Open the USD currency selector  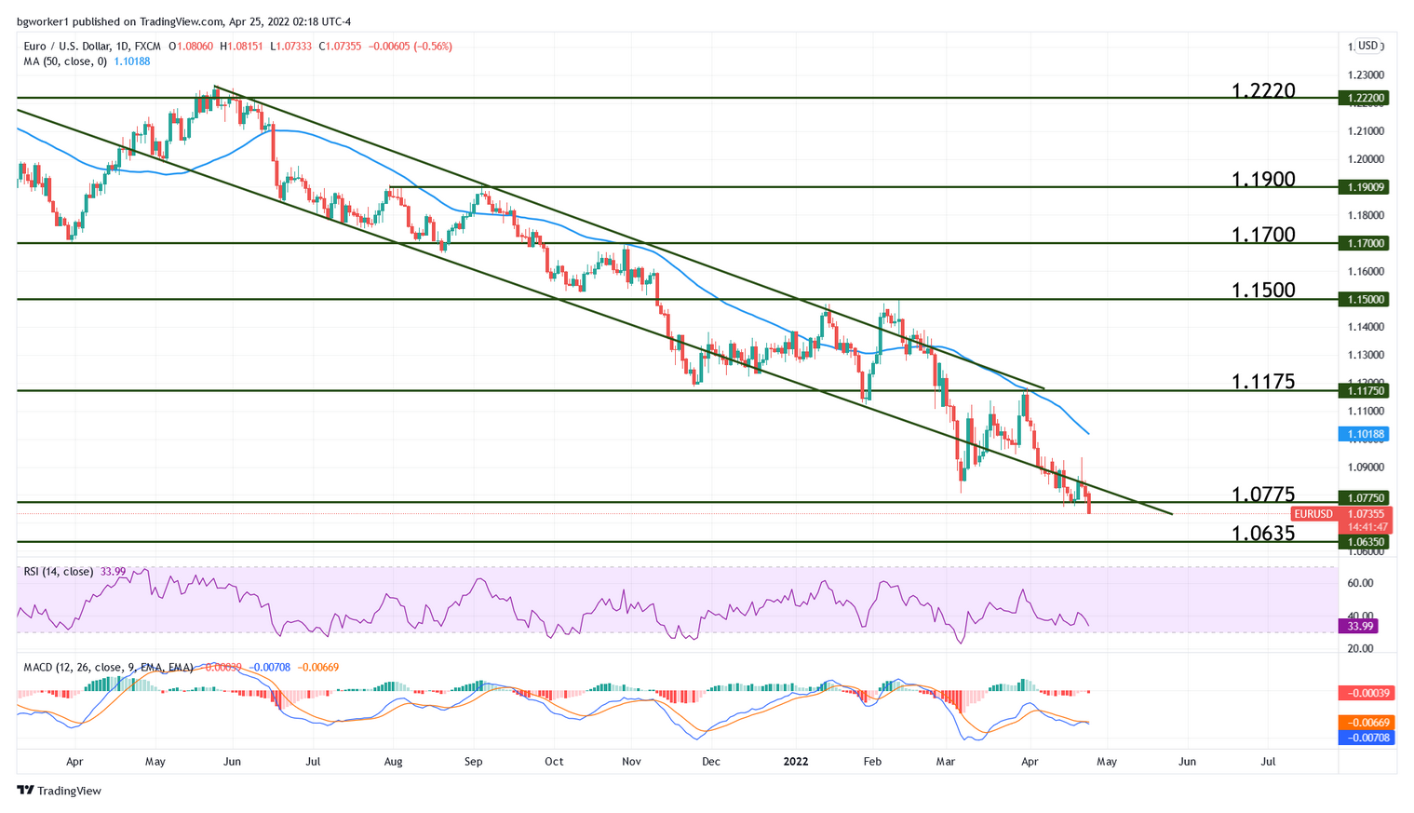[1367, 46]
